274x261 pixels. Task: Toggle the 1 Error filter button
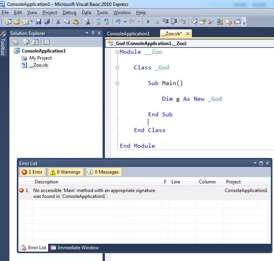[x=32, y=172]
